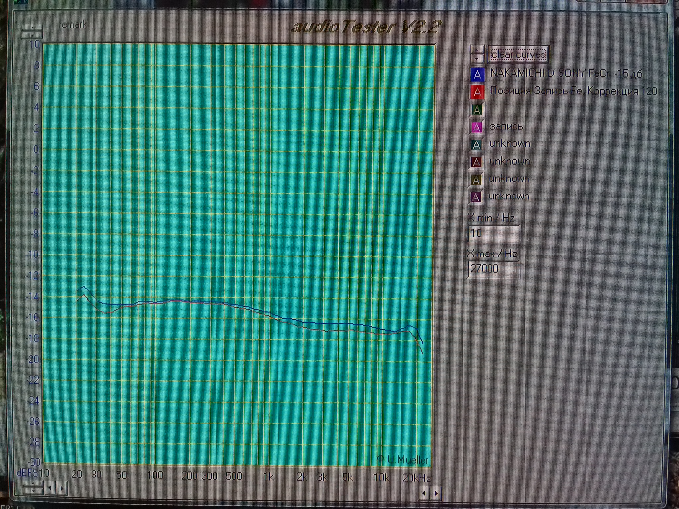The width and height of the screenshot is (679, 509).
Task: Click down arrow of stepper beside 'clear curves'
Action: [477, 59]
